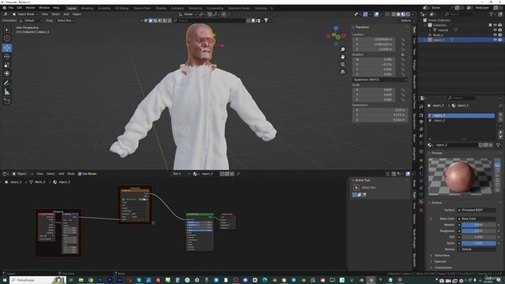This screenshot has width=505, height=284.
Task: Open the File menu
Action: (x=11, y=8)
